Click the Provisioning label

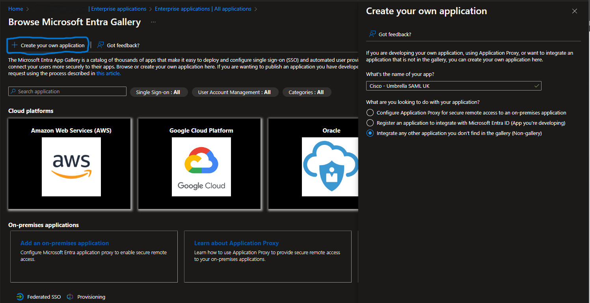coord(91,297)
